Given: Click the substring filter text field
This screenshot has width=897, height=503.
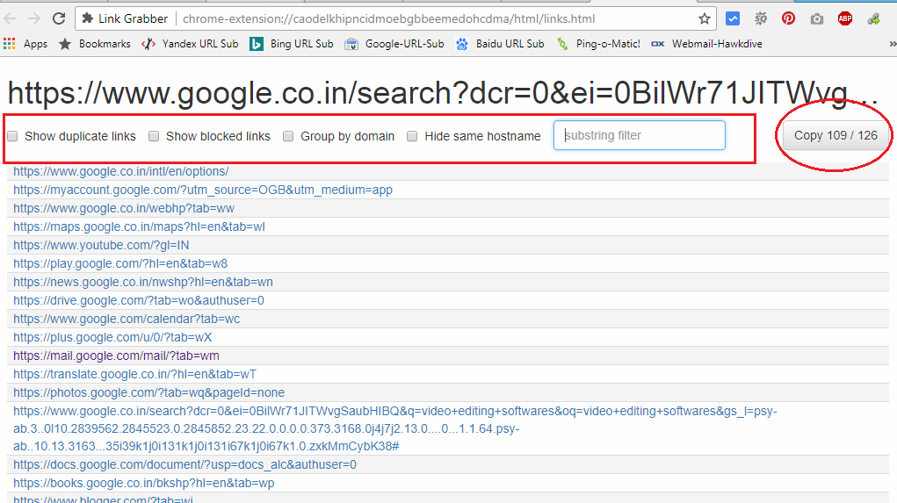Looking at the screenshot, I should click(639, 135).
